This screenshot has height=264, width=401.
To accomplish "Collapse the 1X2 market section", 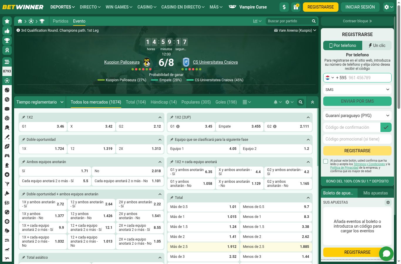I will tap(160, 117).
